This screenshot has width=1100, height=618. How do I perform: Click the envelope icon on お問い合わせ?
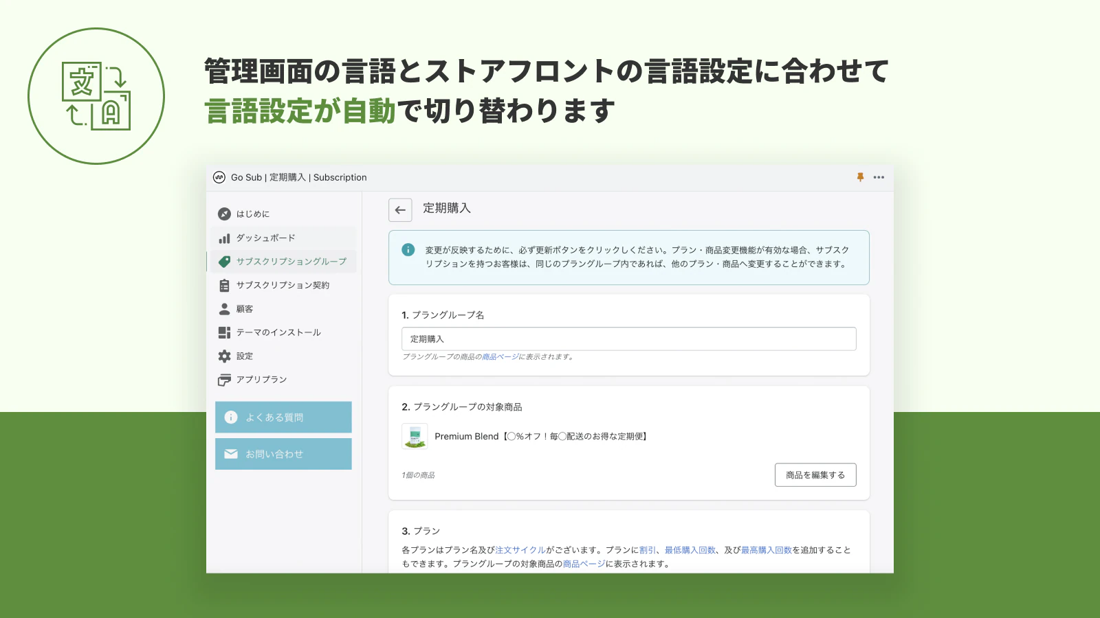[231, 454]
